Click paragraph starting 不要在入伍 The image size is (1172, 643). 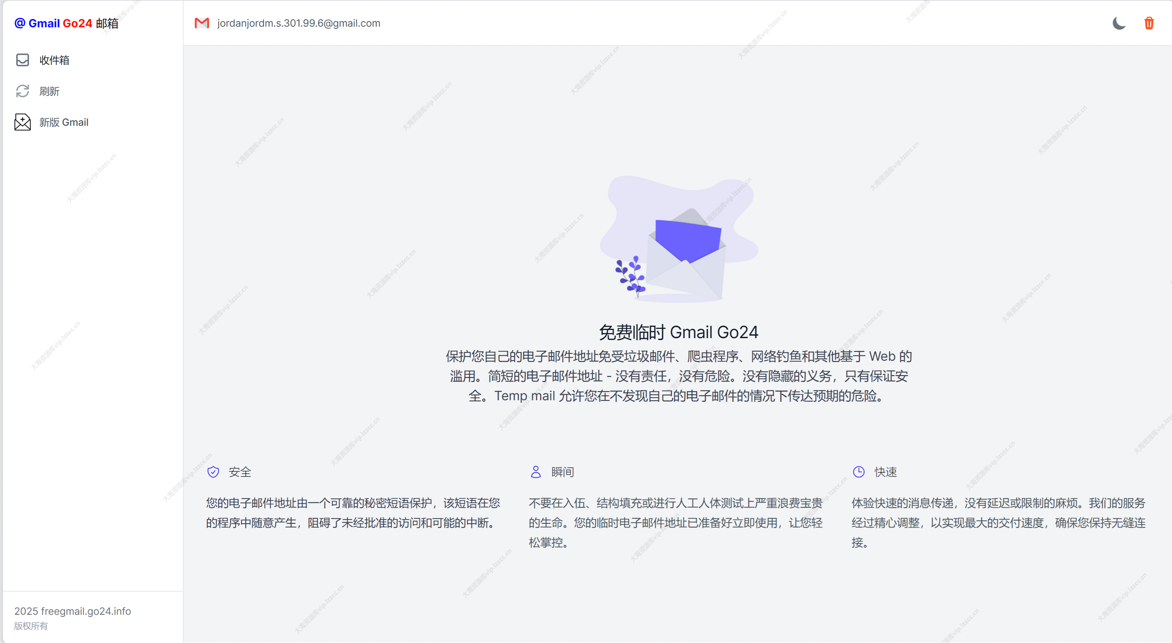coord(676,523)
